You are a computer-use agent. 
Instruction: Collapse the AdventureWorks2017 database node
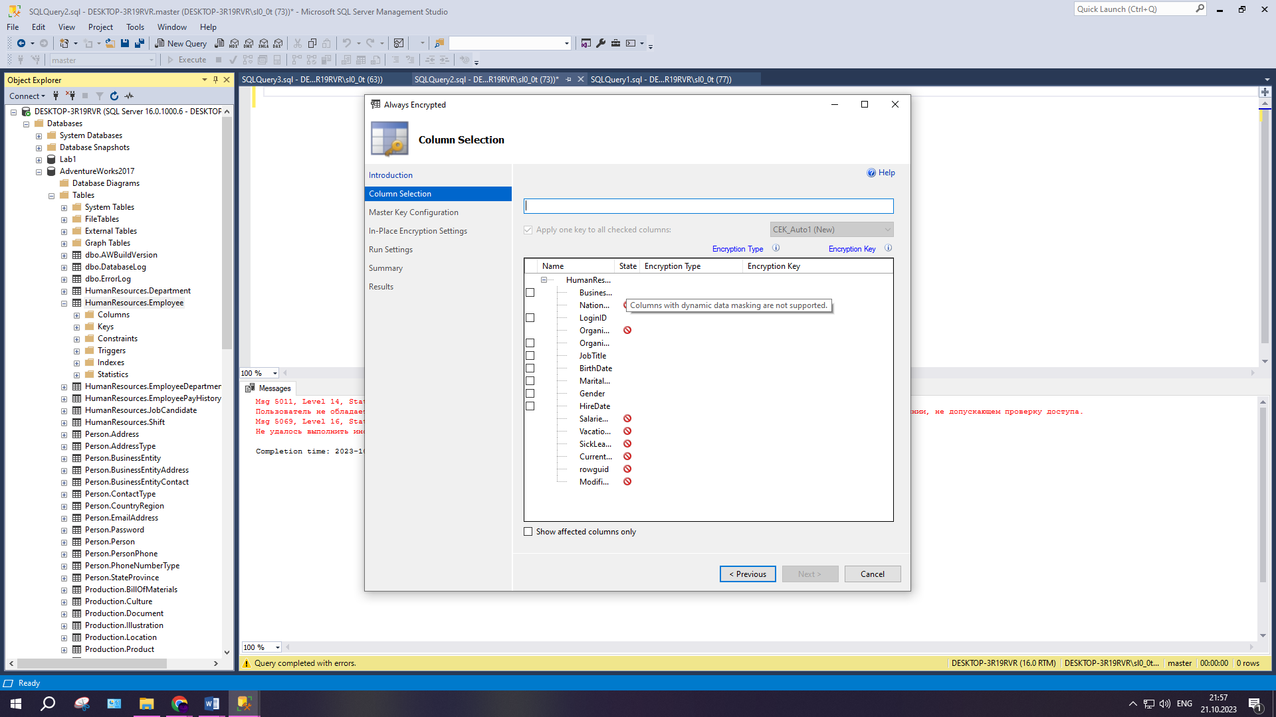39,172
